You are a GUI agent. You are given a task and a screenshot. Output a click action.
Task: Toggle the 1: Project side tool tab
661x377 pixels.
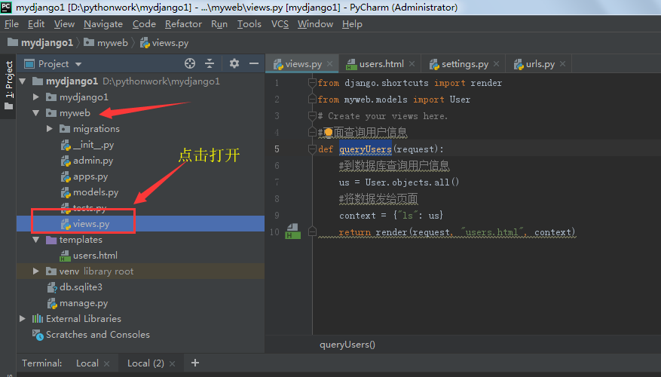[x=9, y=84]
